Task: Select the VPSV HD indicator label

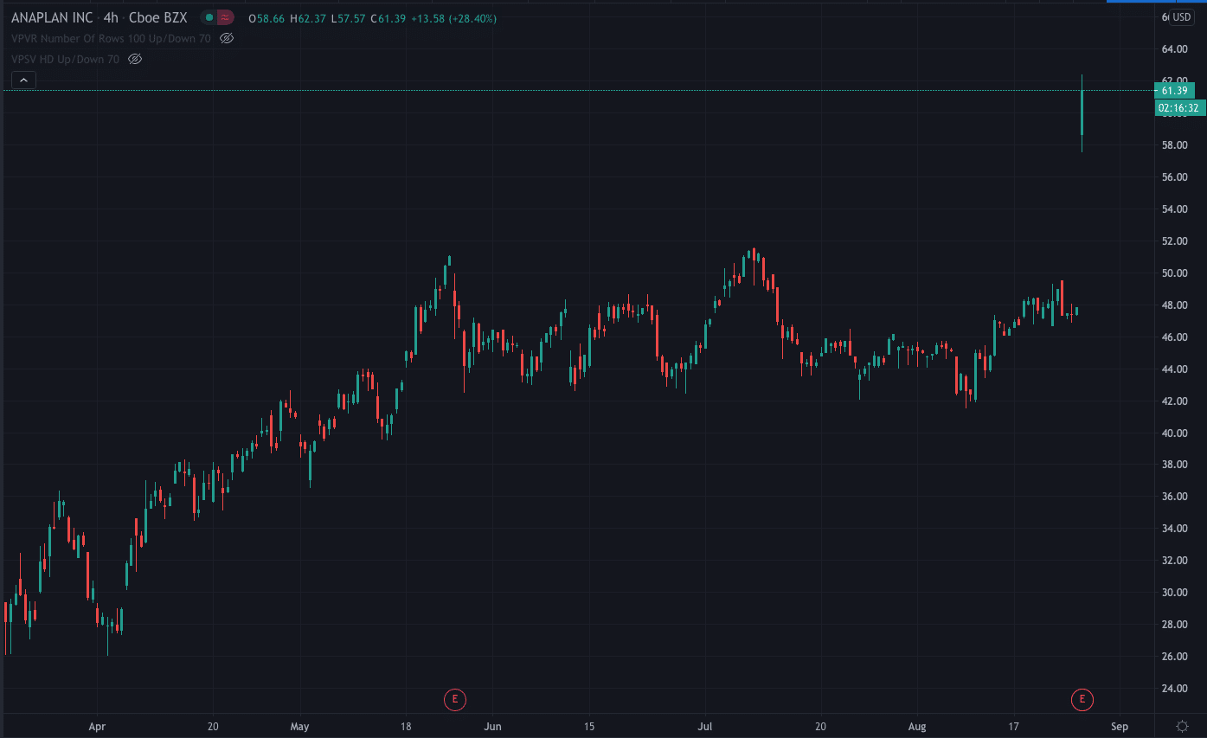Action: (x=65, y=59)
